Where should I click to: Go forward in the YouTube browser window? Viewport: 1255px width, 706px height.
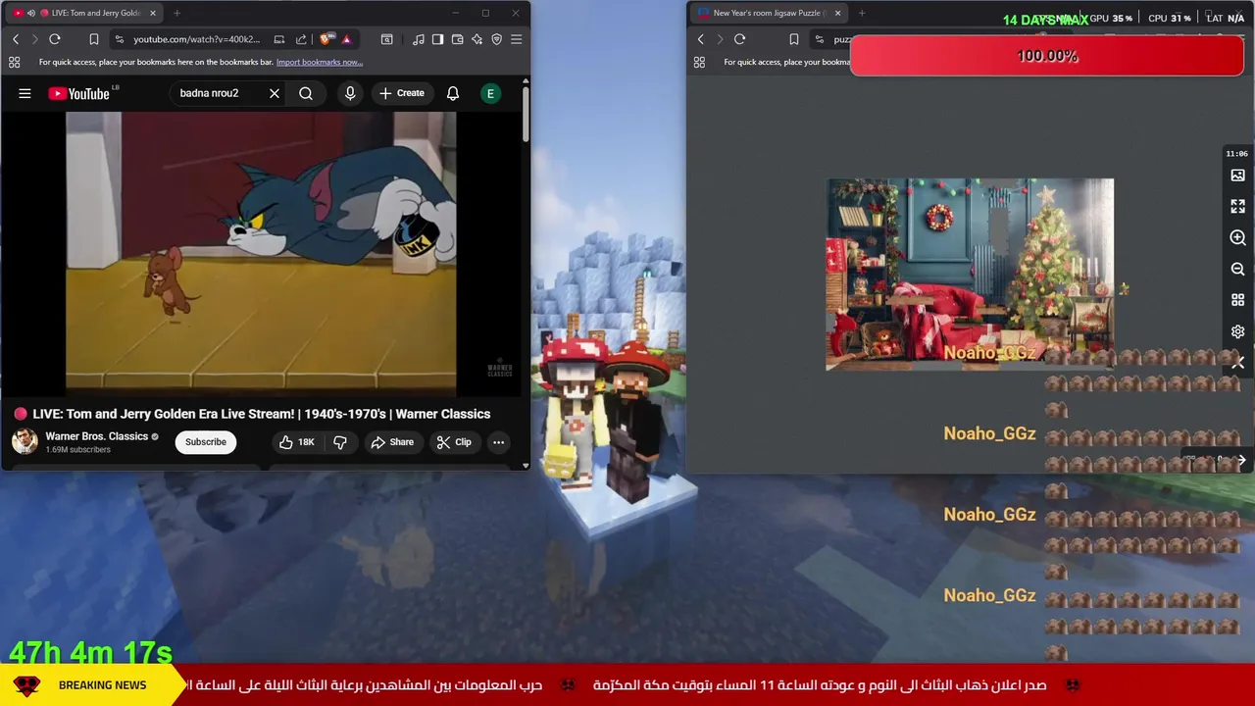tap(34, 39)
